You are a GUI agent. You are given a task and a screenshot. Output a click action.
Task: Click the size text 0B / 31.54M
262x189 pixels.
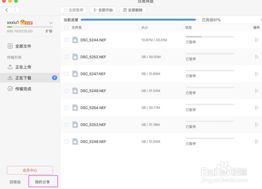151,91
